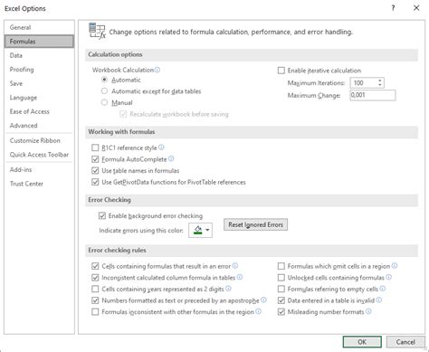Viewport: 429px width, 352px height.
Task: Click info icon for formulas inconsistent in region rule
Action: click(259, 311)
